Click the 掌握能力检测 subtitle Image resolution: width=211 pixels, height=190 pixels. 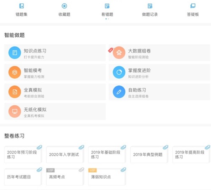point(34,77)
